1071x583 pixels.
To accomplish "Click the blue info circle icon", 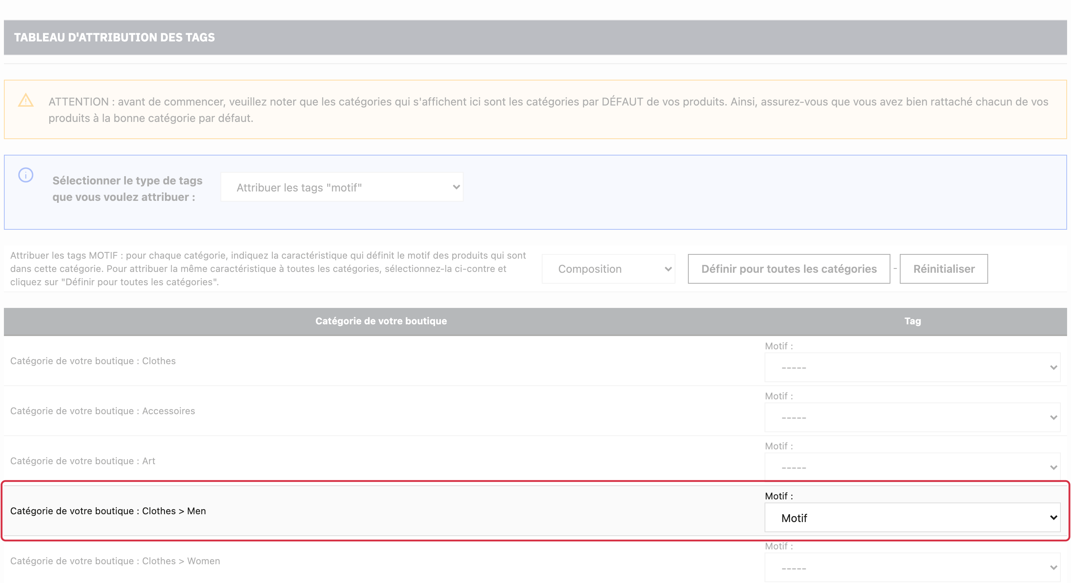I will click(x=26, y=175).
